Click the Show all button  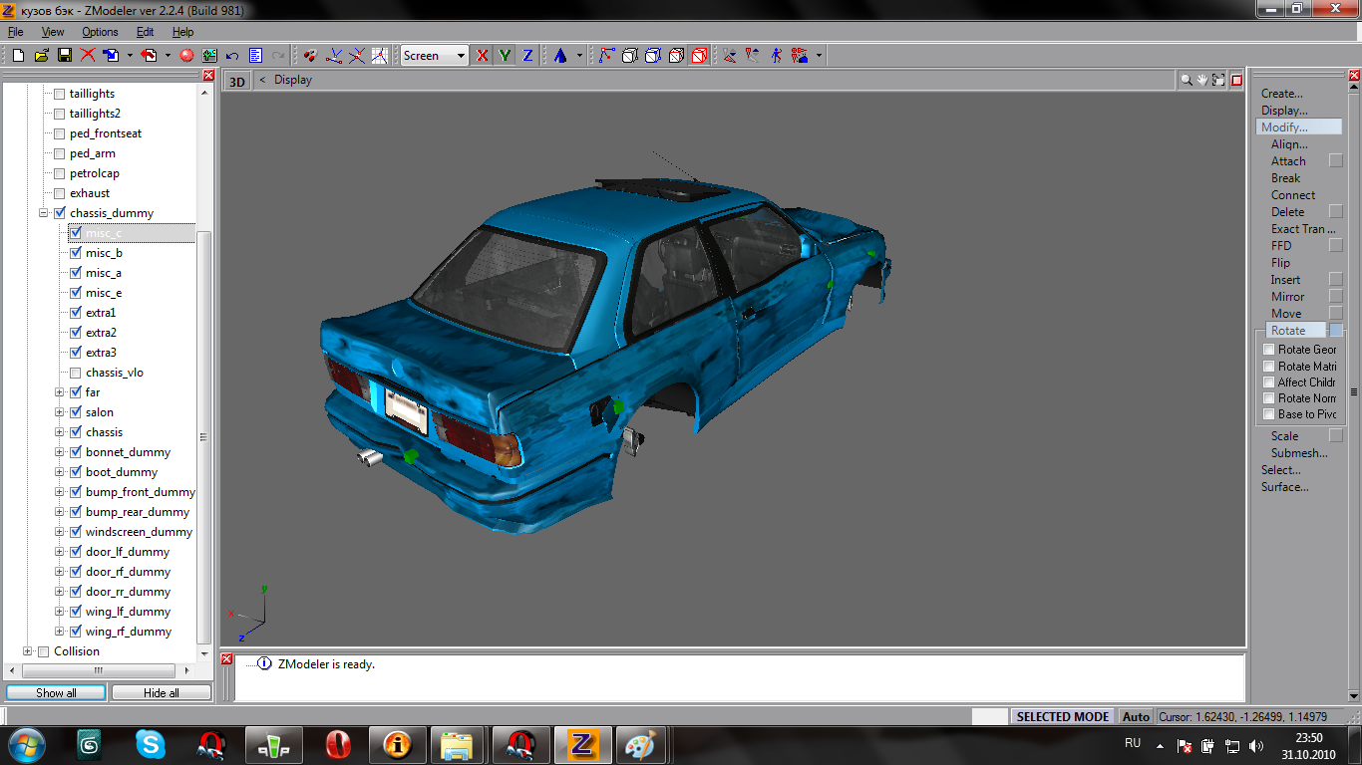coord(56,693)
